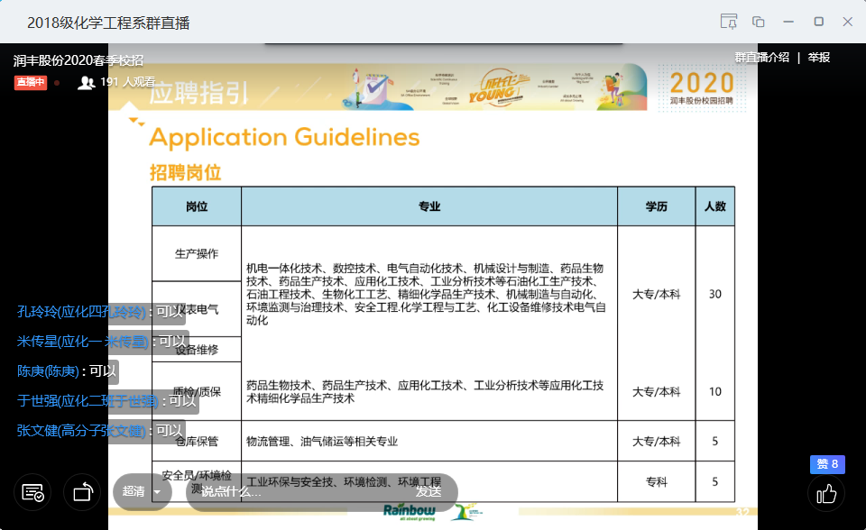Select 陈庚's chat message

67,370
